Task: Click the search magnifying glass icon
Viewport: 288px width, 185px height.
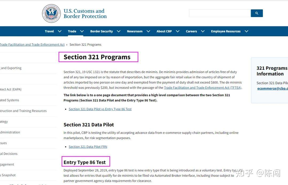Action: pos(257,13)
